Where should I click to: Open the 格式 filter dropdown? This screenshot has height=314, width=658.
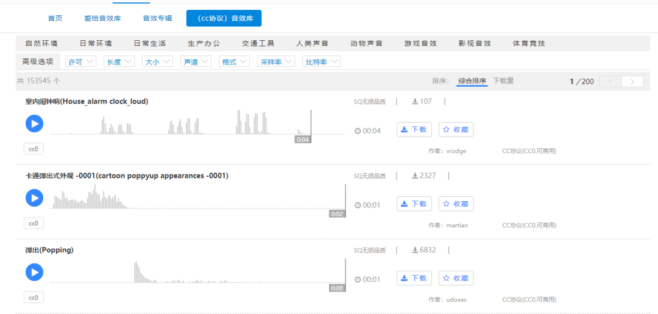[x=234, y=62]
